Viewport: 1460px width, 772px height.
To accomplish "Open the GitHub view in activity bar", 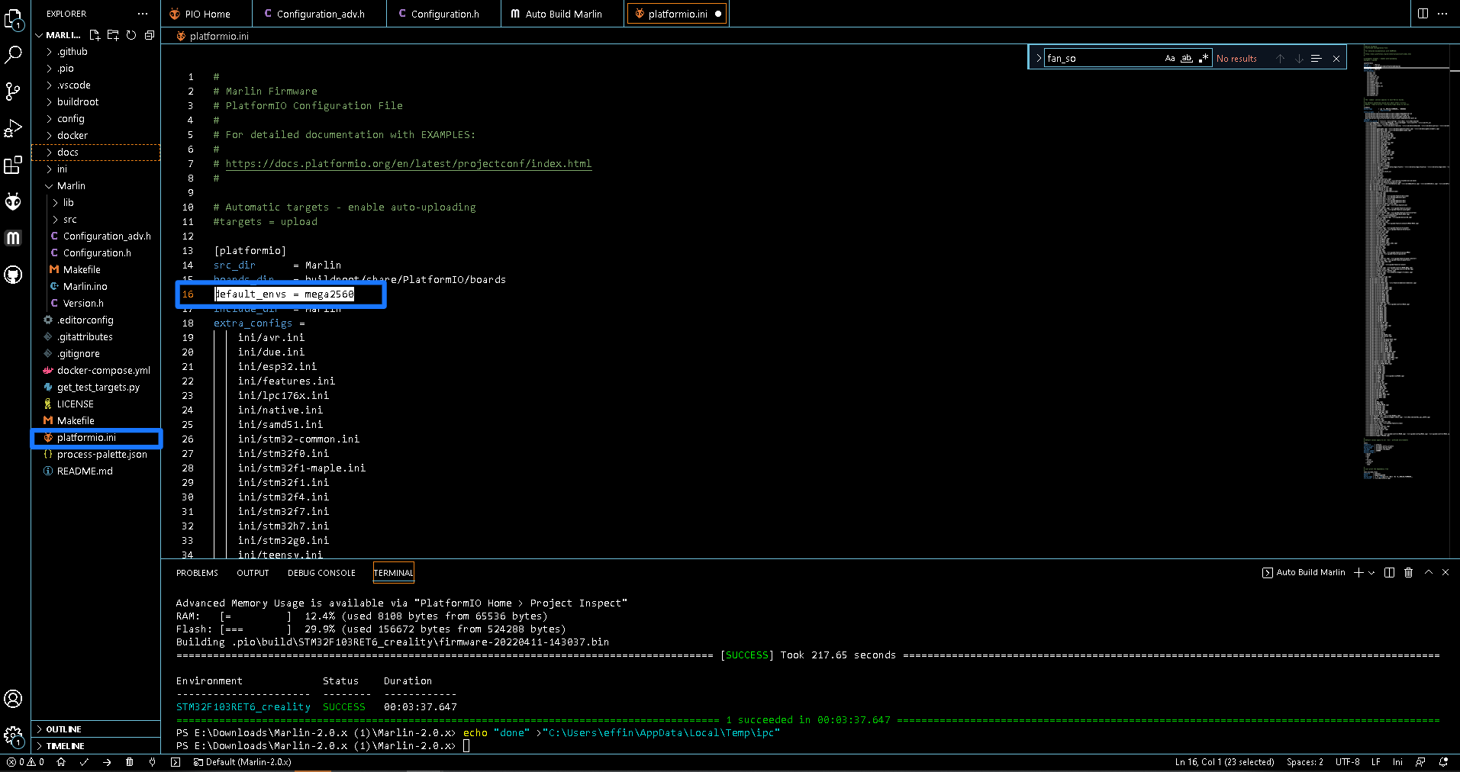I will click(13, 275).
